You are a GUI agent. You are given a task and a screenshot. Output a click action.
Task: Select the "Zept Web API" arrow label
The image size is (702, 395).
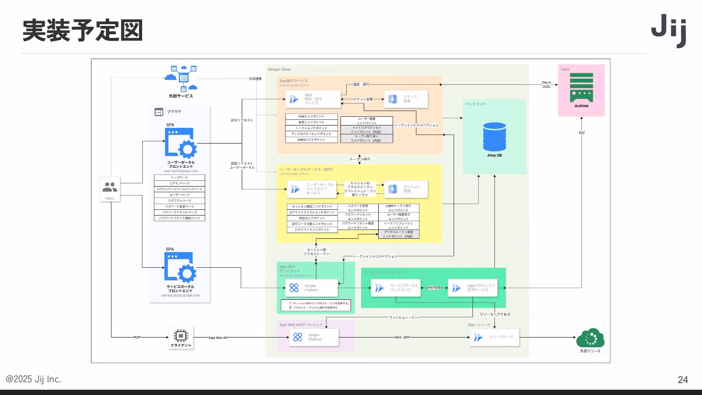[x=218, y=338]
